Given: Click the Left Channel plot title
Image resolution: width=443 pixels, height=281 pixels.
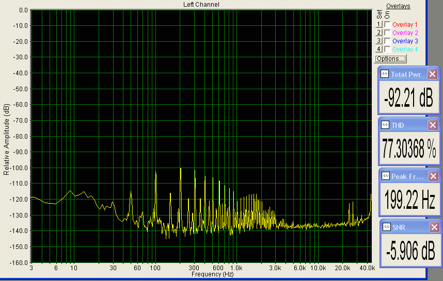Looking at the screenshot, I should (201, 4).
